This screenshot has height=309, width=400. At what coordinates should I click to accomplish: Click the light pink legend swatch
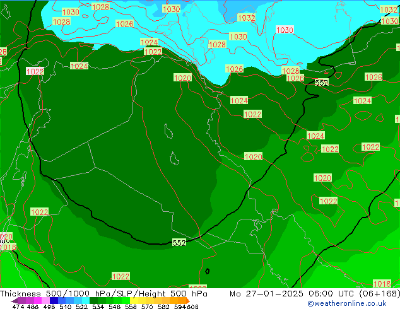pos(45,301)
